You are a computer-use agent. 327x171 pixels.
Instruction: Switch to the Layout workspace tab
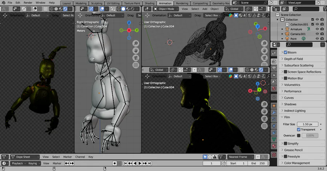point(66,3)
